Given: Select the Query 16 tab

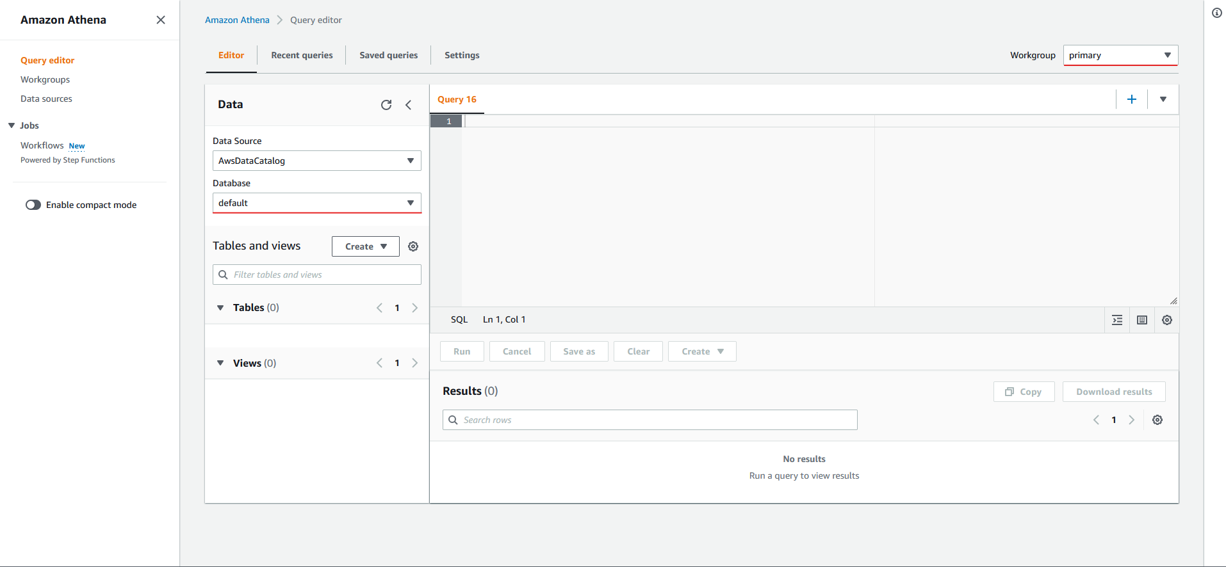Looking at the screenshot, I should [x=457, y=99].
